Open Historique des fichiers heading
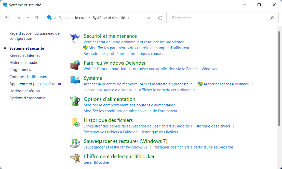 coord(108,120)
